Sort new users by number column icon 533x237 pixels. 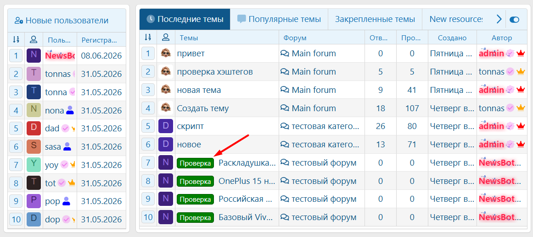[x=16, y=40]
